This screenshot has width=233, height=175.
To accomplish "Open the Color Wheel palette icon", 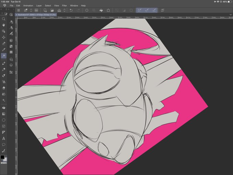I will pos(11,40).
